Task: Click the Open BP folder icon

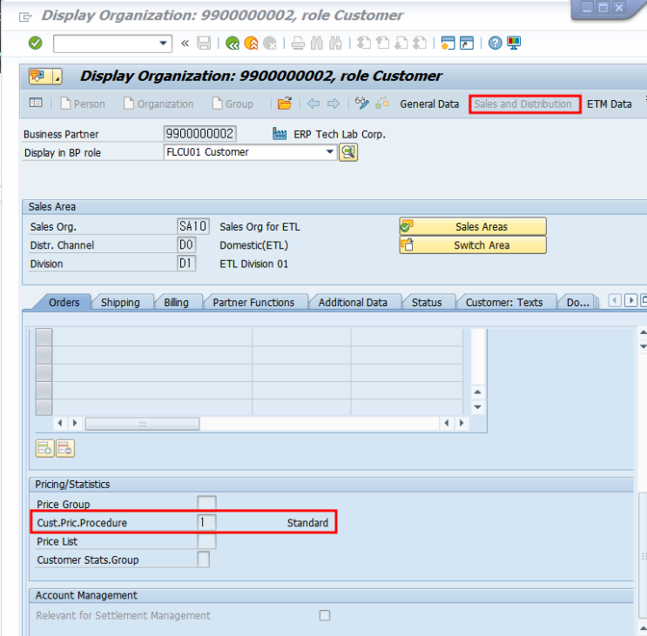Action: click(285, 103)
